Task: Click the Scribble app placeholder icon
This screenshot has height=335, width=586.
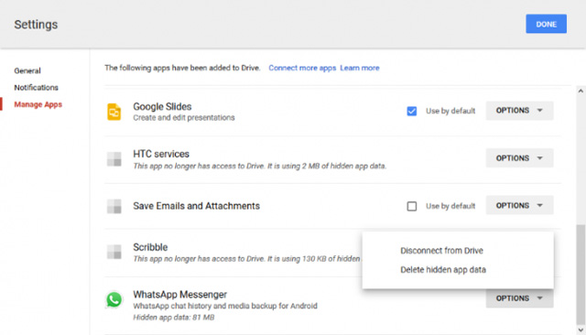Action: 114,252
